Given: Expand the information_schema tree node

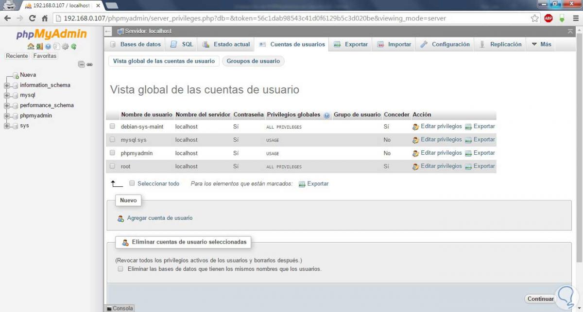Looking at the screenshot, I should (7, 85).
